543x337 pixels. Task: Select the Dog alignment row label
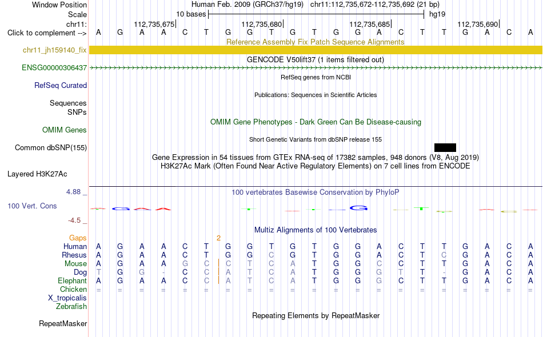click(80, 272)
